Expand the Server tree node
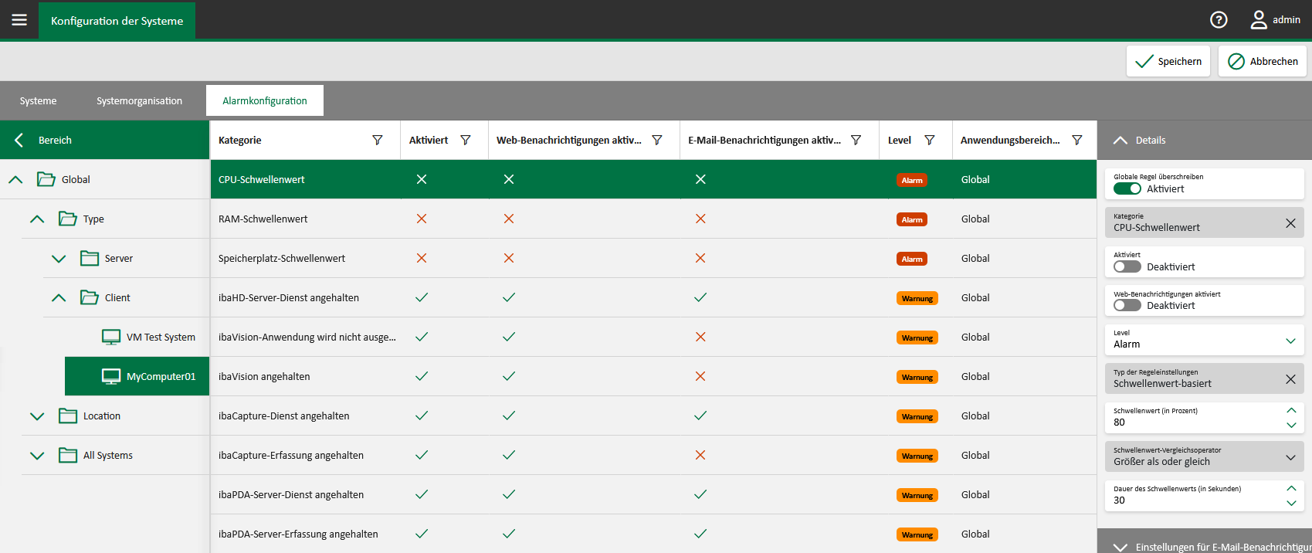Viewport: 1312px width, 553px height. [x=59, y=258]
